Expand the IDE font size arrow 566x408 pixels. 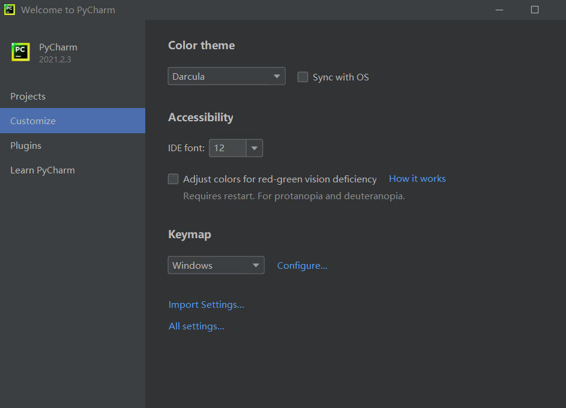254,148
